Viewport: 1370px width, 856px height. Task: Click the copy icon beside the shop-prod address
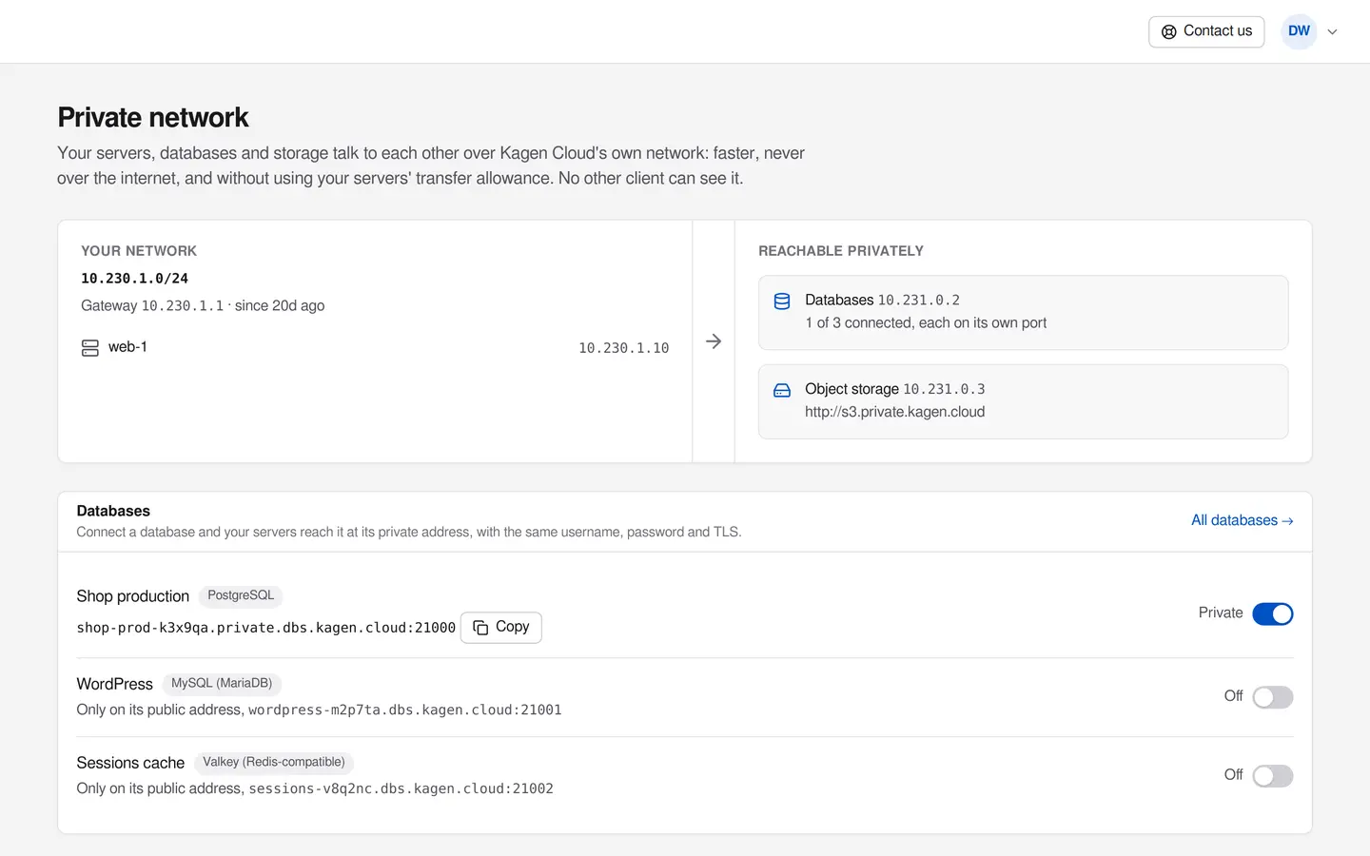point(480,628)
